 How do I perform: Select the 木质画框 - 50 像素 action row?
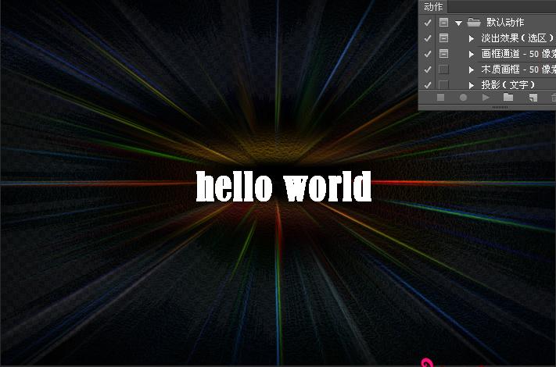tap(518, 69)
